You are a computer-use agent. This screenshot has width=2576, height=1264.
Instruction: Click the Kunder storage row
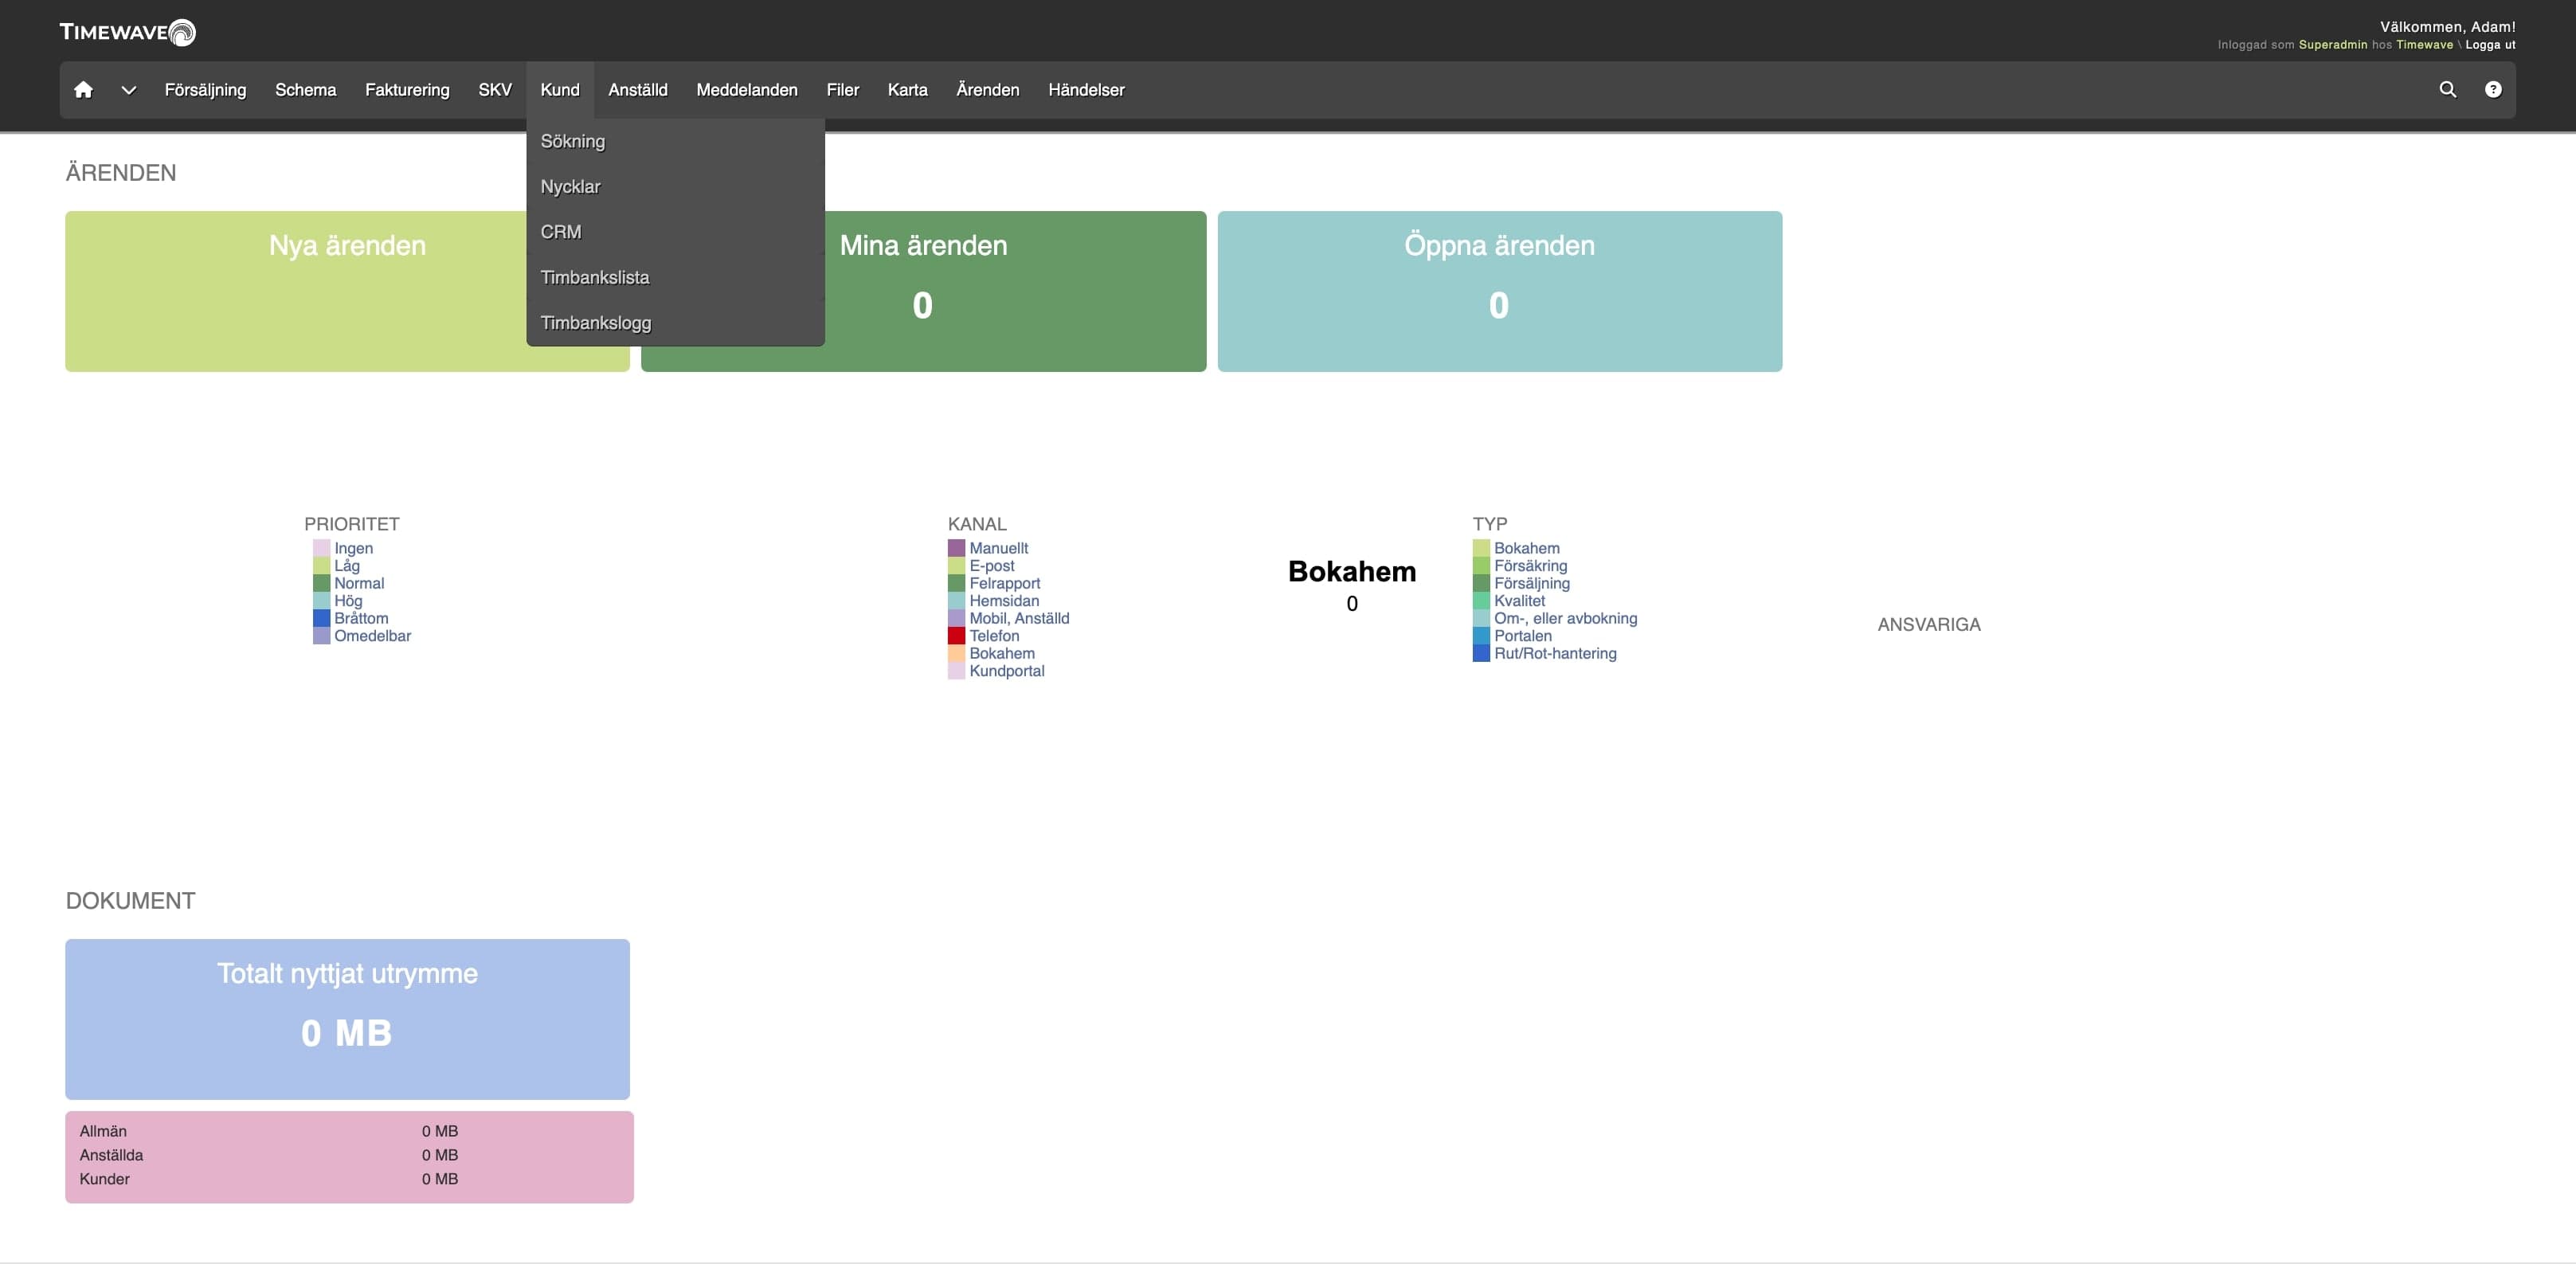click(349, 1179)
